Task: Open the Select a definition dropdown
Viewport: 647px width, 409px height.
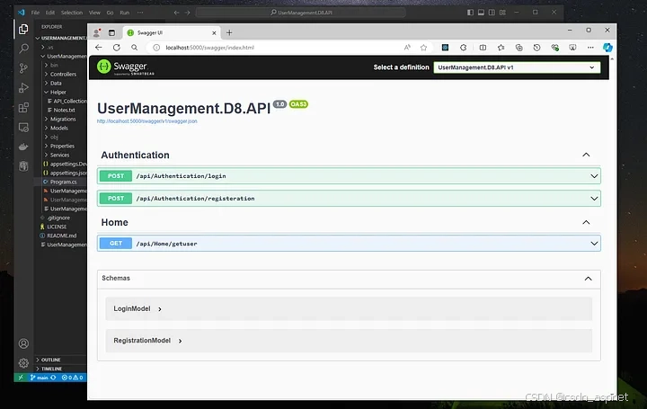Action: [517, 67]
